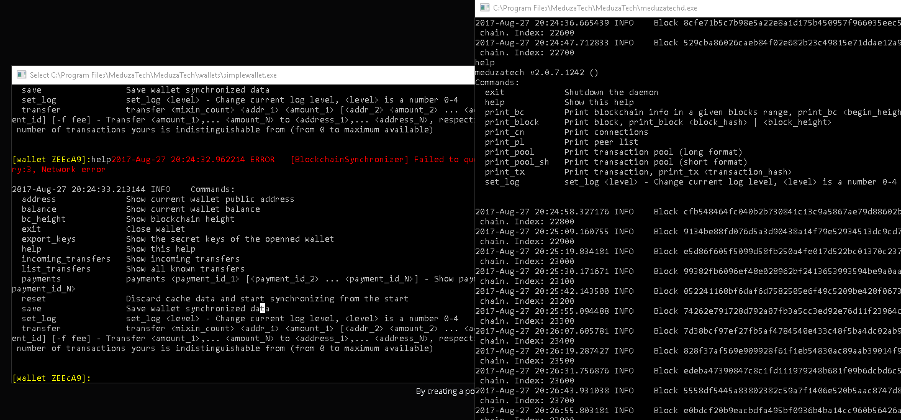This screenshot has width=901, height=420.
Task: Select the 'bc_height' command in the wallet window
Action: tap(43, 219)
